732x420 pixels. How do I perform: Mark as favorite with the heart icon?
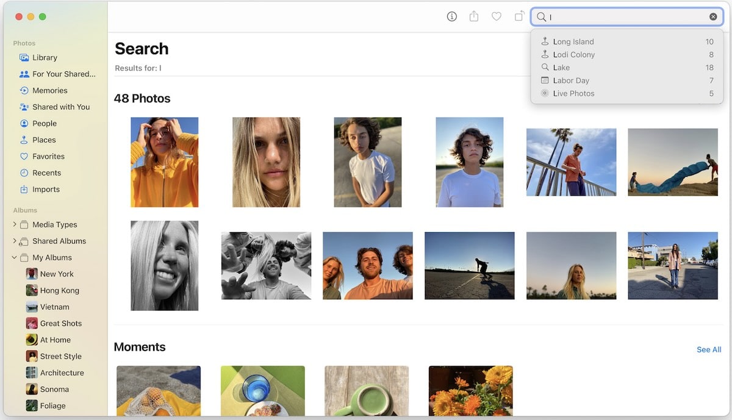[x=497, y=16]
